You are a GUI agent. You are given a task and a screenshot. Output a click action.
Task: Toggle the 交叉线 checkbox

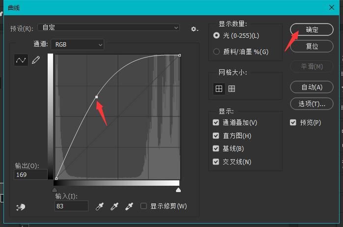point(216,162)
